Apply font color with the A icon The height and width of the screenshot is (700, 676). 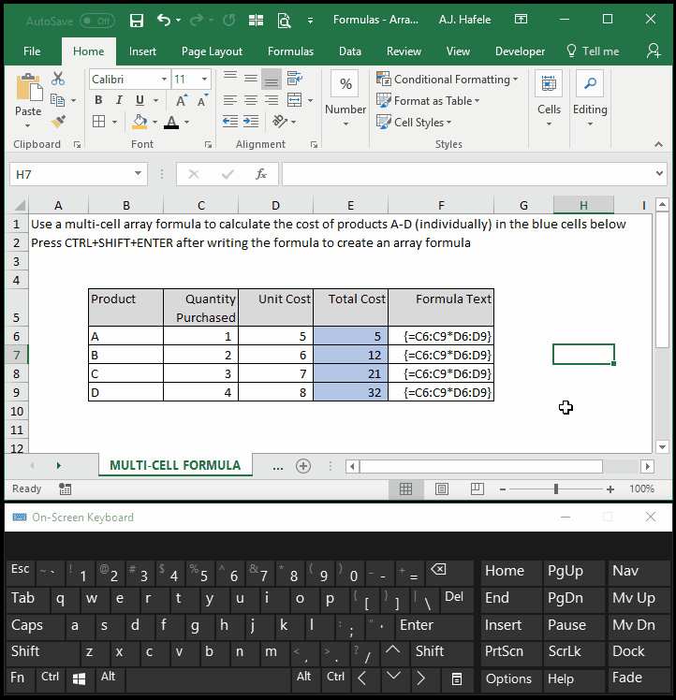(171, 122)
